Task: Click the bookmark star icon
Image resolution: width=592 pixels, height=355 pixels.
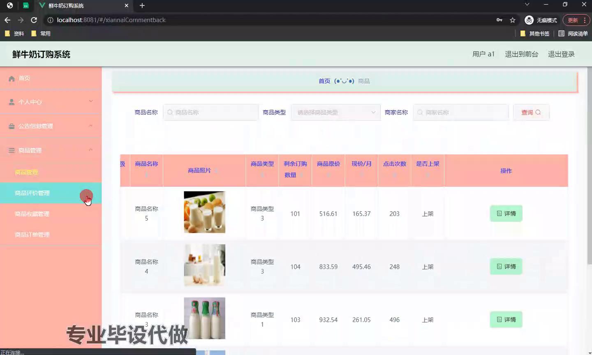Action: point(512,20)
